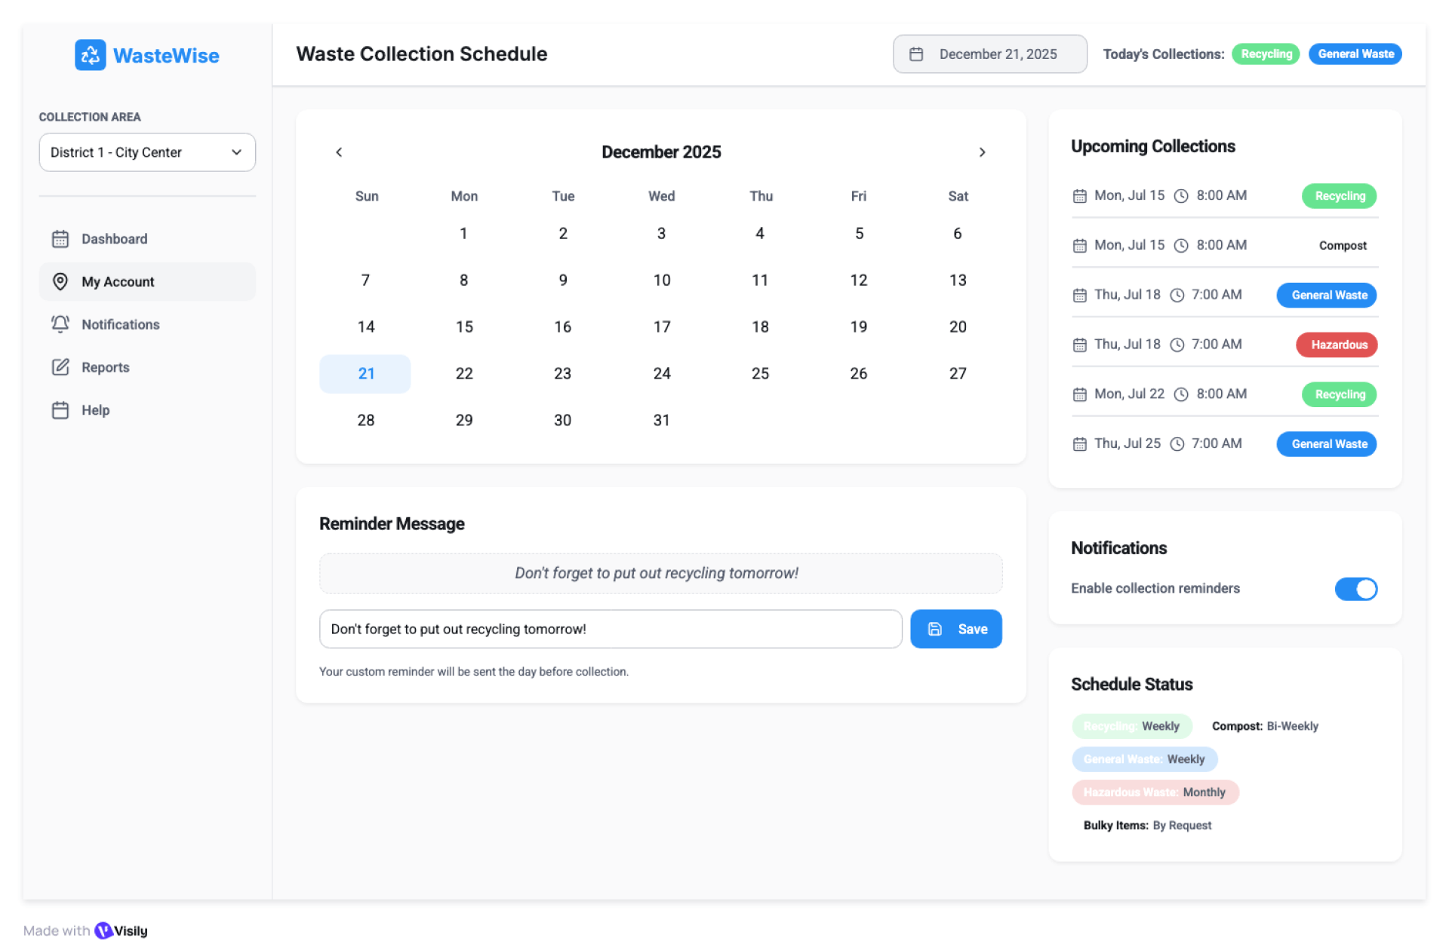Advance calendar to the next month
Image resolution: width=1449 pixels, height=941 pixels.
click(982, 152)
